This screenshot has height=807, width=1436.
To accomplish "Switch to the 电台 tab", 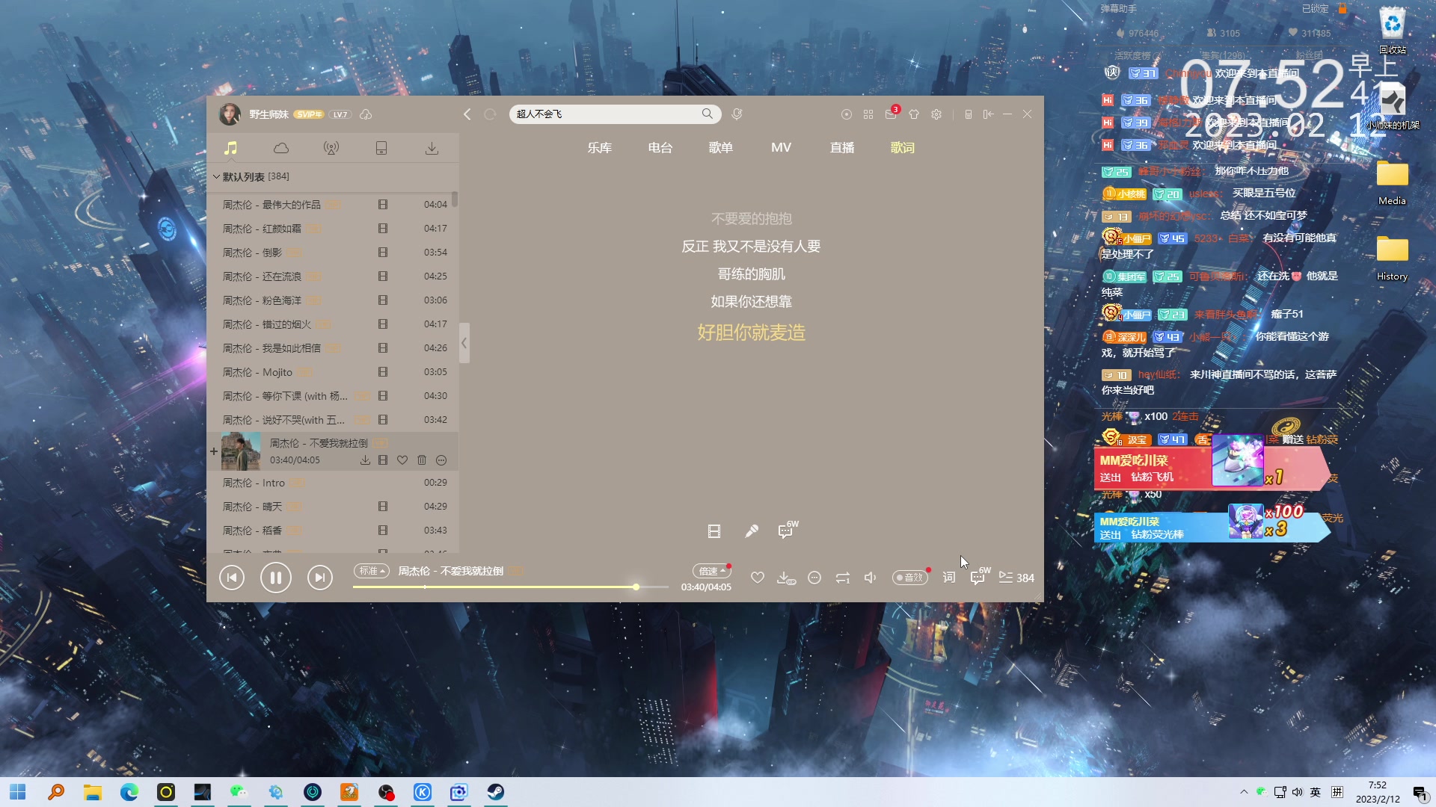I will (x=660, y=148).
